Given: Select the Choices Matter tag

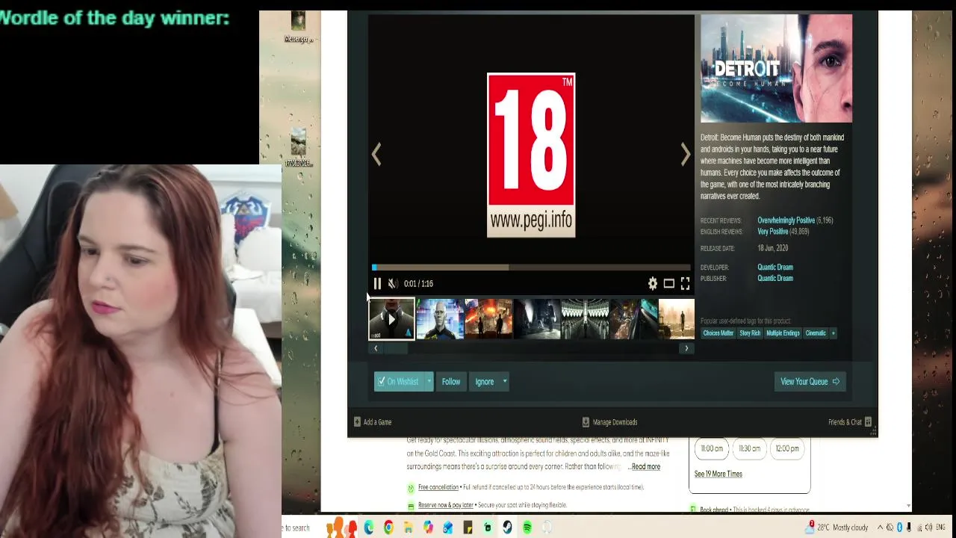Looking at the screenshot, I should click(x=718, y=333).
